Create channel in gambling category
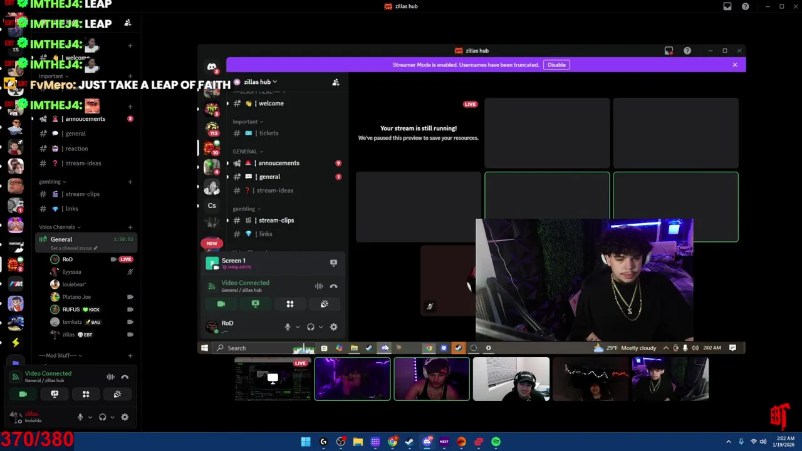The width and height of the screenshot is (802, 451). (130, 182)
